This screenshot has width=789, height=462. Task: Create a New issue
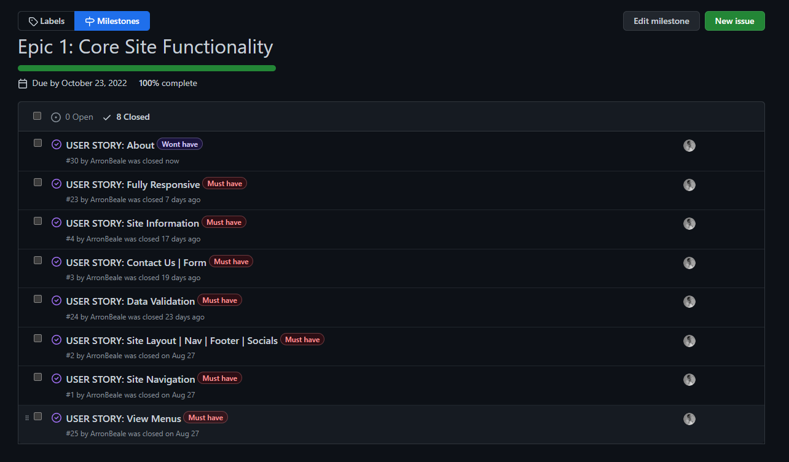(x=734, y=21)
